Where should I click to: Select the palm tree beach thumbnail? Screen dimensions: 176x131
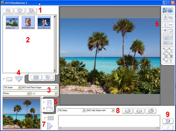point(12,22)
